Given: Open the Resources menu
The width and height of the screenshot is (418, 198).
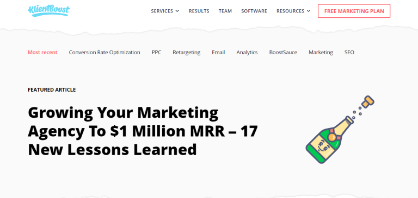Looking at the screenshot, I should point(293,11).
